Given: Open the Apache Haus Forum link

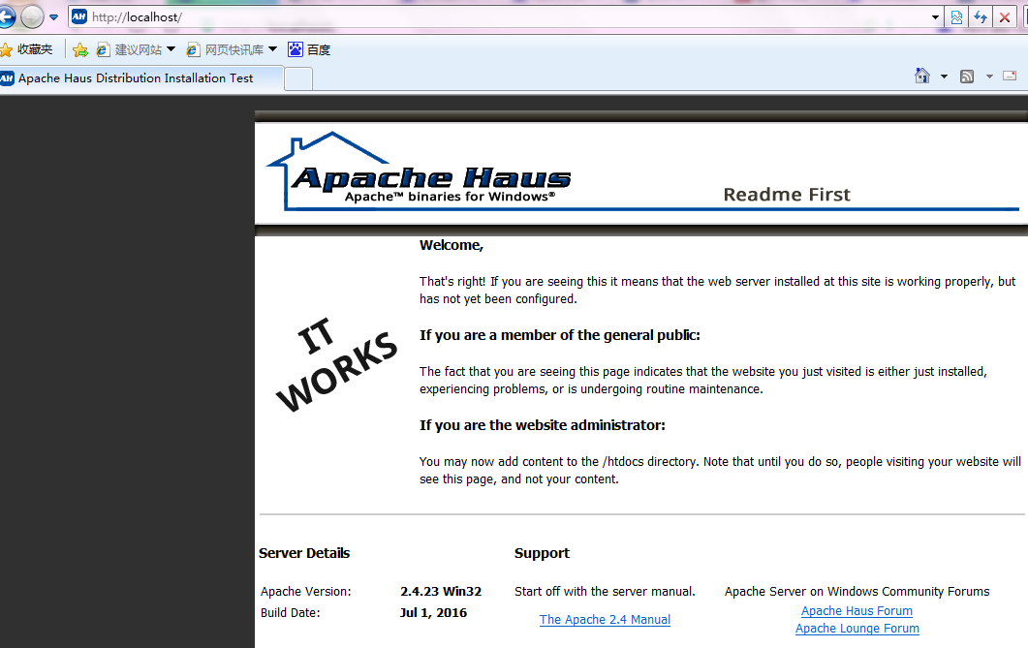Looking at the screenshot, I should [x=857, y=611].
